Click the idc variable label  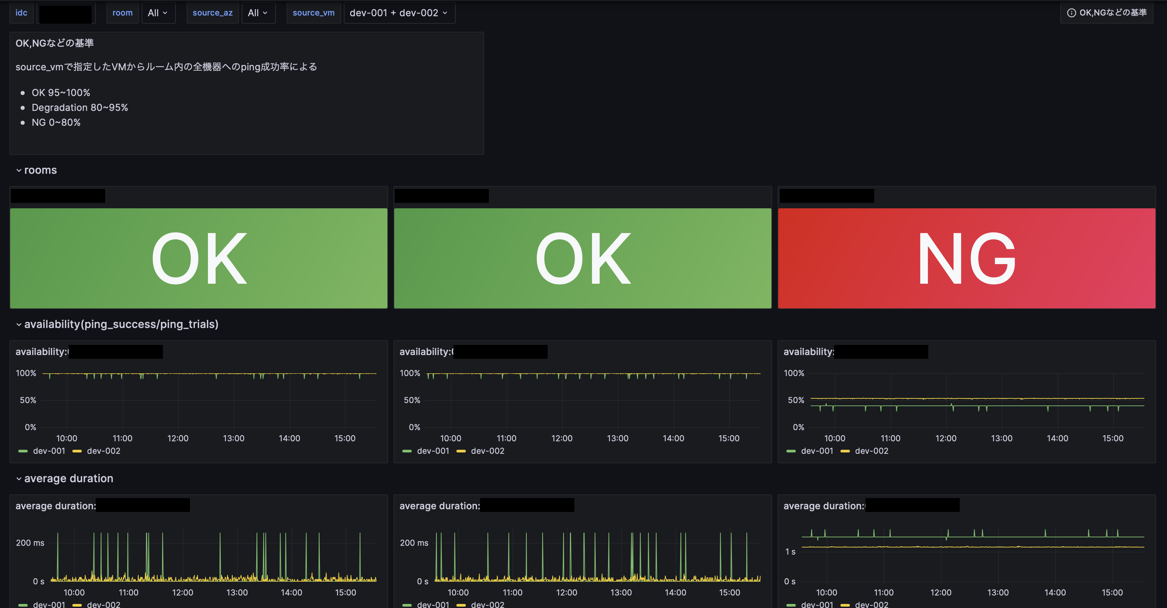21,13
